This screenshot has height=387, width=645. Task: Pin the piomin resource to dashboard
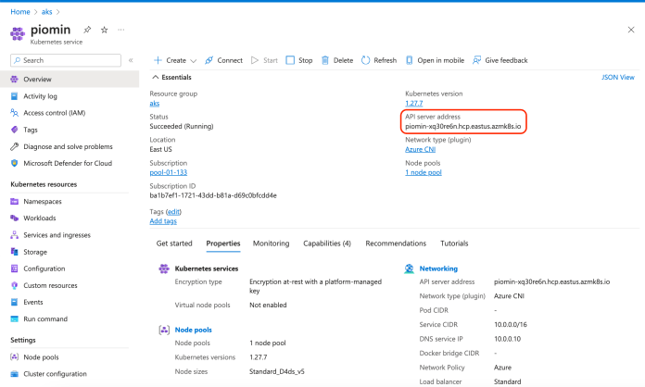[x=87, y=30]
